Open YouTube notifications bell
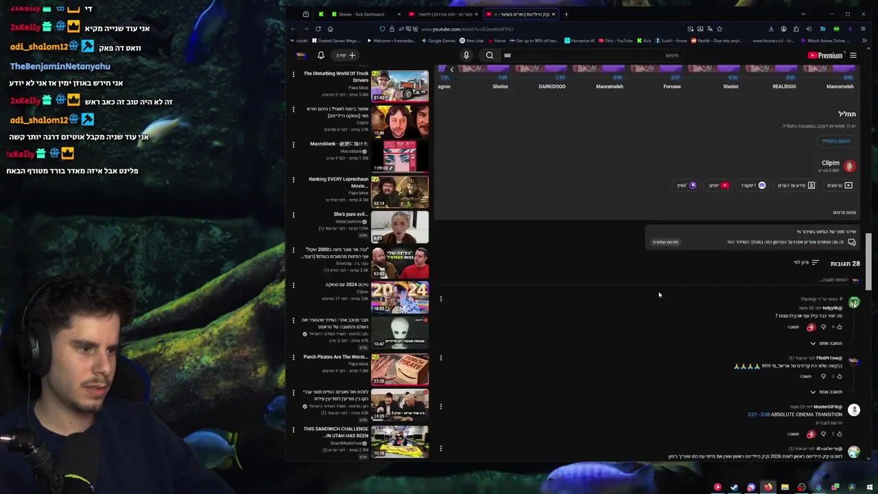The height and width of the screenshot is (494, 878). pos(320,55)
